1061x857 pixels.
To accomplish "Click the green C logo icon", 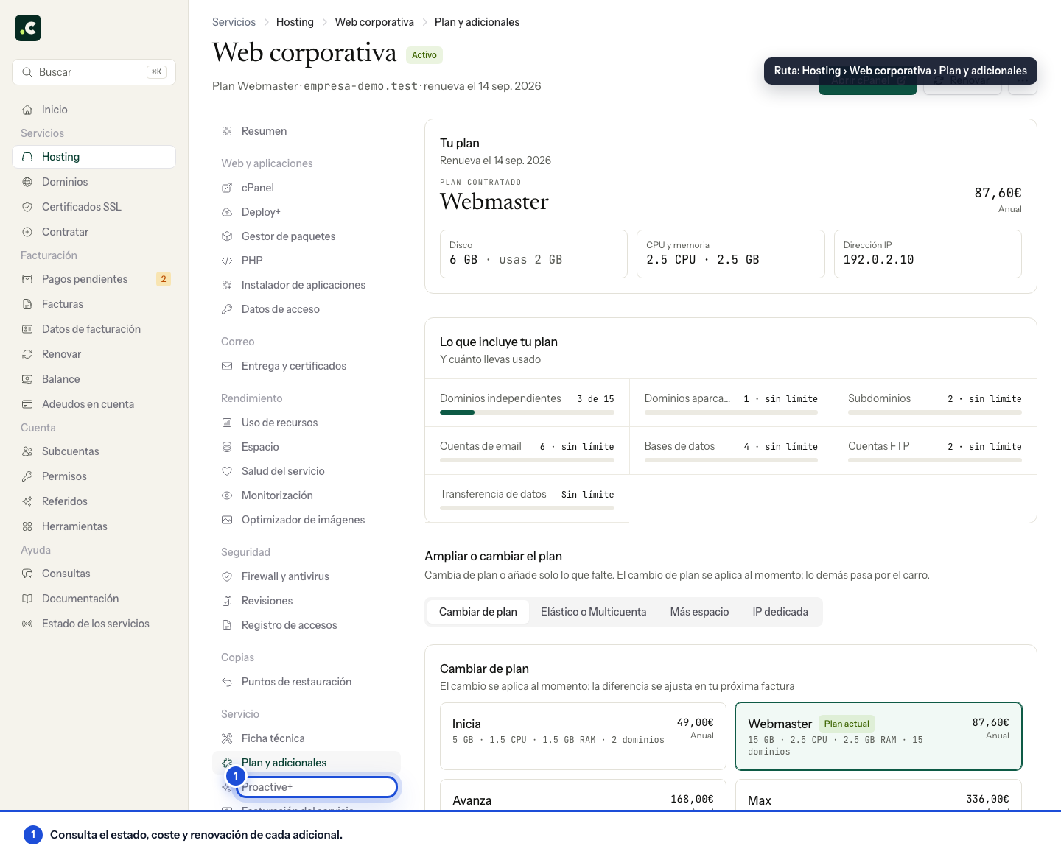I will coord(28,28).
